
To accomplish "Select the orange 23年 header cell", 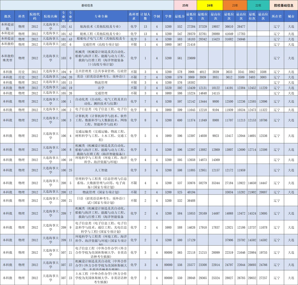I will point(235,5).
